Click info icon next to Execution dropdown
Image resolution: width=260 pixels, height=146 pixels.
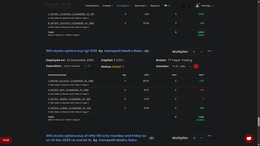pyautogui.click(x=89, y=66)
